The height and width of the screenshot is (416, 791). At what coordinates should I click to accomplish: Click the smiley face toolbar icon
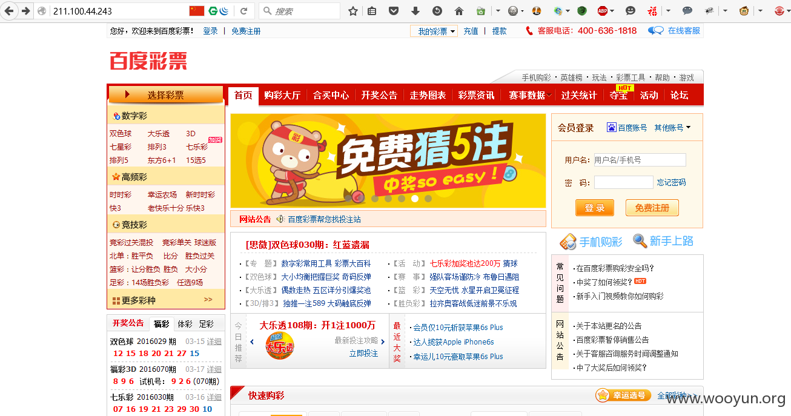click(x=630, y=11)
